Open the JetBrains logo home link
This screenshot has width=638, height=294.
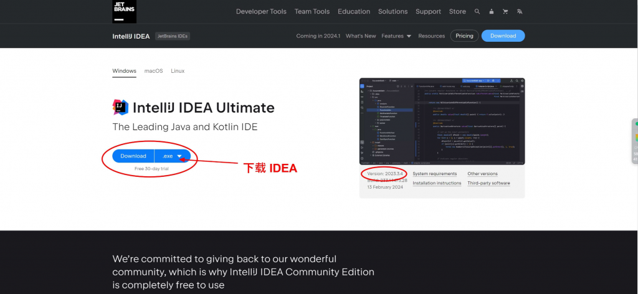point(124,11)
